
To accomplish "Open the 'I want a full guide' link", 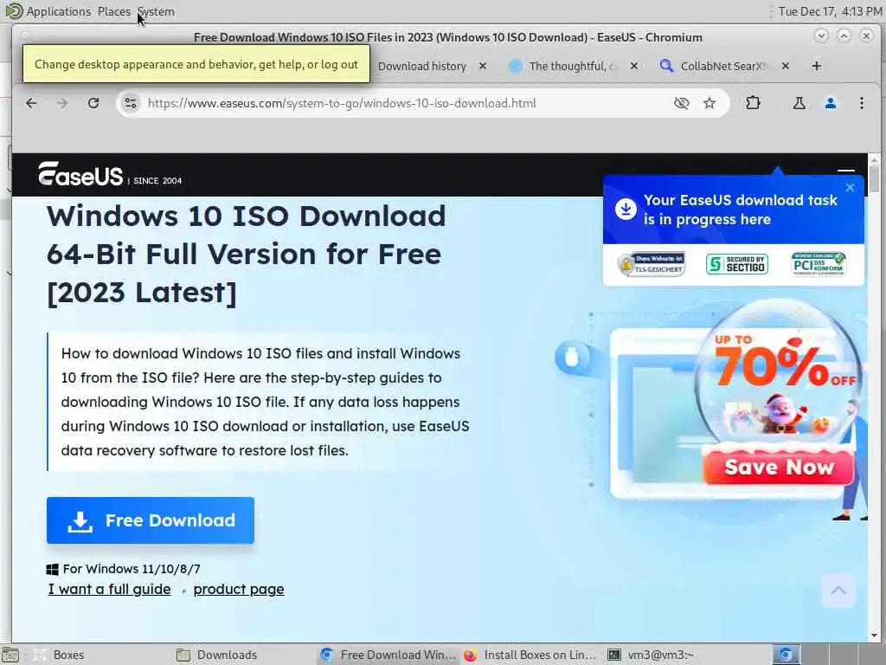I will (110, 589).
